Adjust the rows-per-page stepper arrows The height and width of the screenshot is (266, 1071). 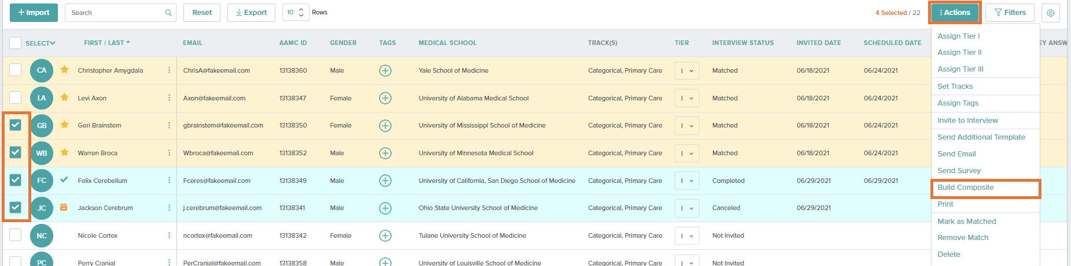(301, 13)
